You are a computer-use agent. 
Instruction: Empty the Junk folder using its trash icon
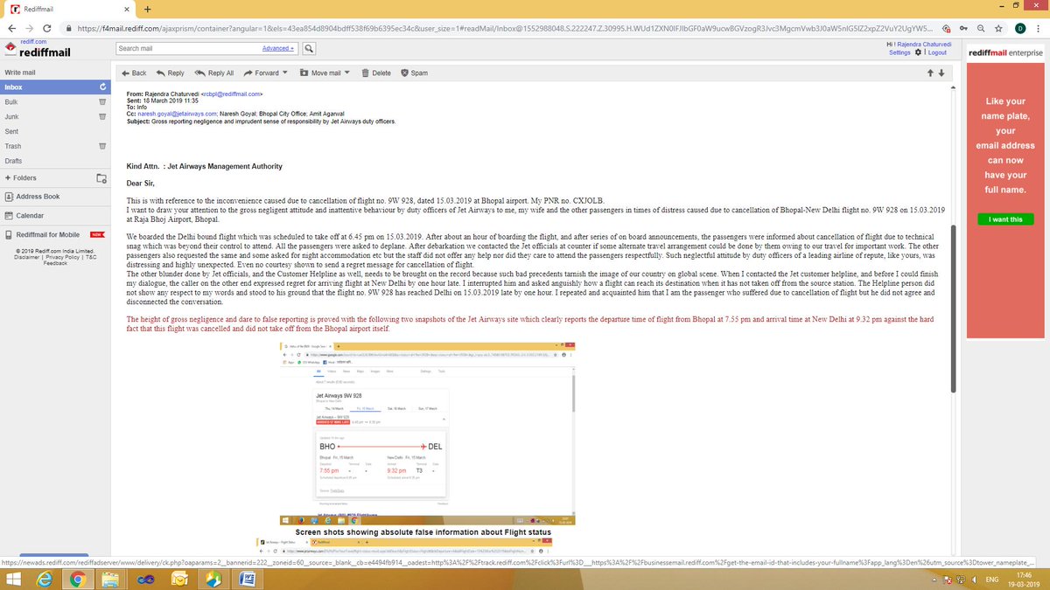point(102,116)
